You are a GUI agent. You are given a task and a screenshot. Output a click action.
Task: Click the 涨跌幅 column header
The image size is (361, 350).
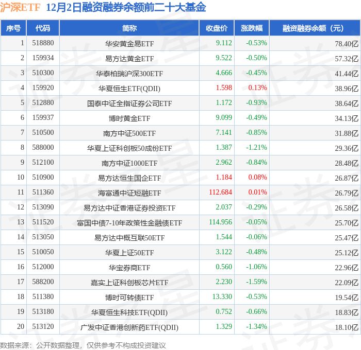[252, 28]
